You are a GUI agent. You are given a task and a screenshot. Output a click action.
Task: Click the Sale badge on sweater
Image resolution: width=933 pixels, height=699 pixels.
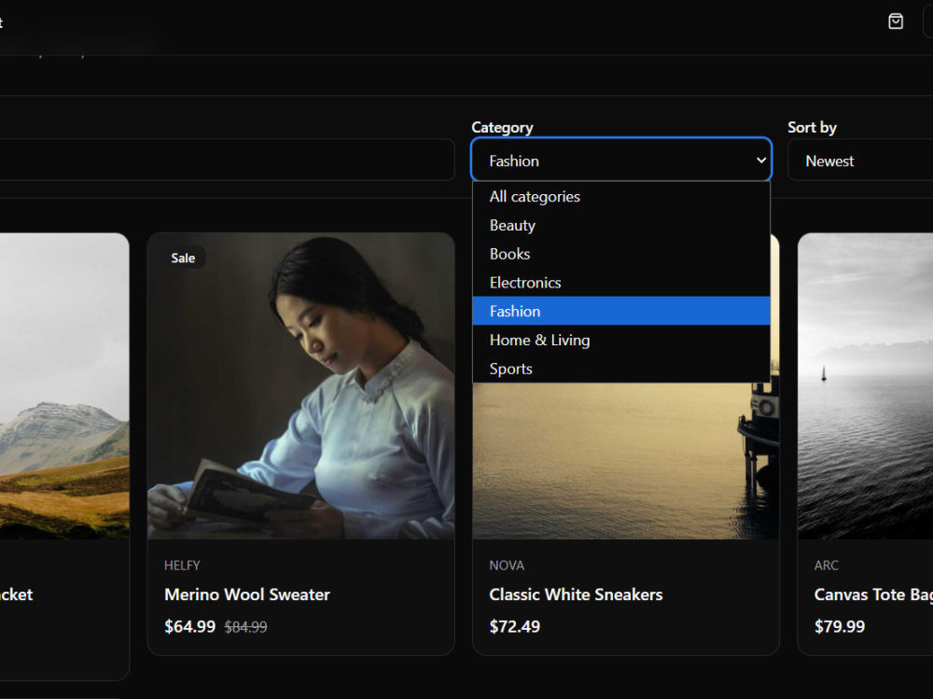[183, 258]
